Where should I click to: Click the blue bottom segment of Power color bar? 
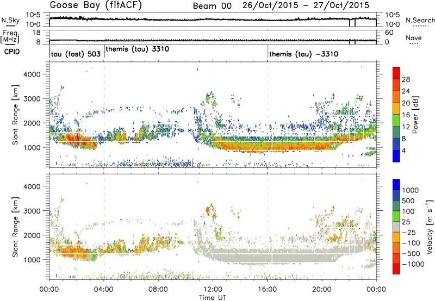(396, 156)
